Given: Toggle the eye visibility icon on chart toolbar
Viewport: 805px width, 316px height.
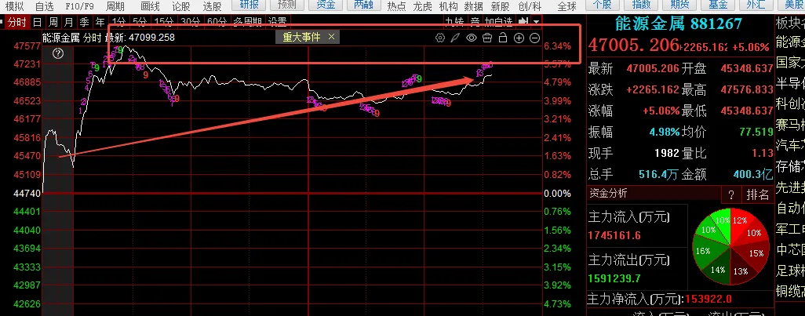Looking at the screenshot, I should click(x=472, y=38).
